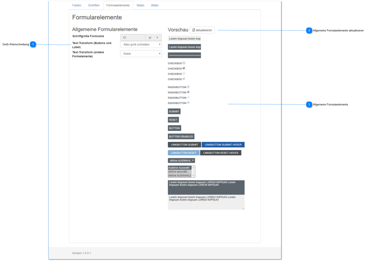Click the blue LINKBUTTON SUBMIT HOVER button
The height and width of the screenshot is (261, 367).
pos(223,145)
